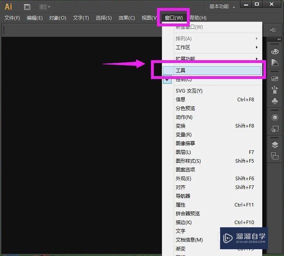Open the Brushes panel icon
Image resolution: width=284 pixels, height=256 pixels.
[275, 90]
